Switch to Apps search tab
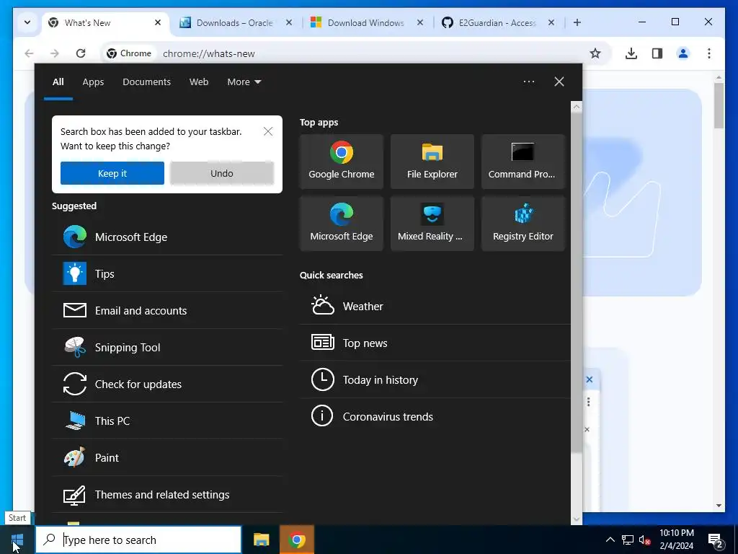 [x=93, y=82]
